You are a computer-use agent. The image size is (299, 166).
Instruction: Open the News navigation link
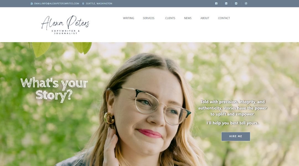[x=188, y=18]
